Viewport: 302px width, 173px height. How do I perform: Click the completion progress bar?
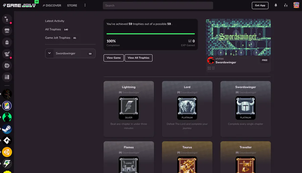pos(151,34)
